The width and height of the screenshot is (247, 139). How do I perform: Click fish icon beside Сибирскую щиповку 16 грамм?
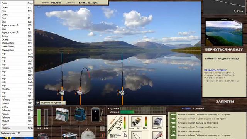173,114
